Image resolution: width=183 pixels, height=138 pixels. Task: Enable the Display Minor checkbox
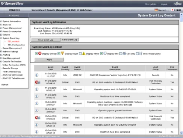point(80,54)
